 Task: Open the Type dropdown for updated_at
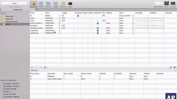click(x=60, y=33)
